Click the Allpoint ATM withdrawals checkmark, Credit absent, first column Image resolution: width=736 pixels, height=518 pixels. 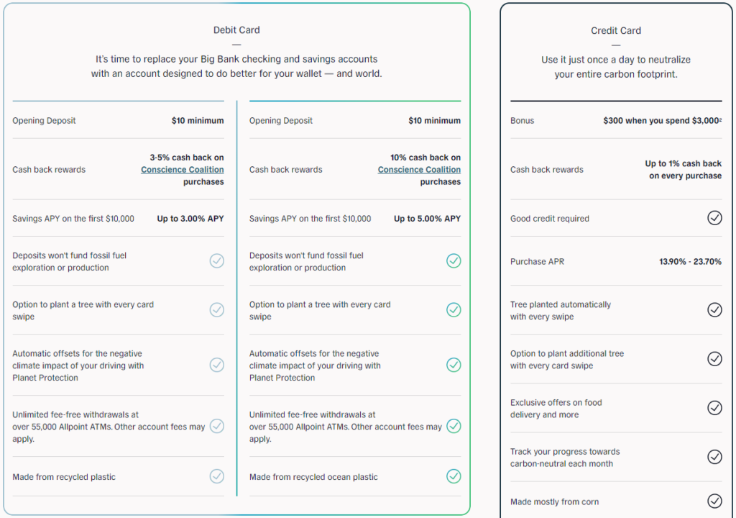coord(217,426)
